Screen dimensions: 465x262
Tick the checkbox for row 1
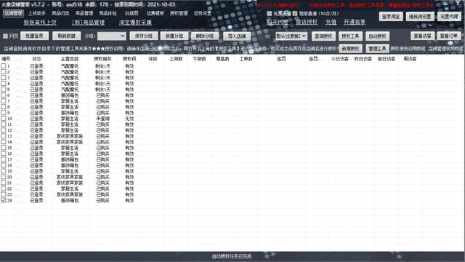click(x=4, y=66)
